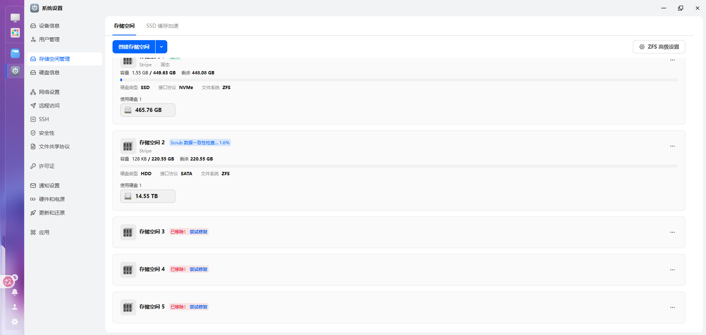Image resolution: width=706 pixels, height=335 pixels.
Task: Click 尝试修复 link for 存储空间 4
Action: 199,269
